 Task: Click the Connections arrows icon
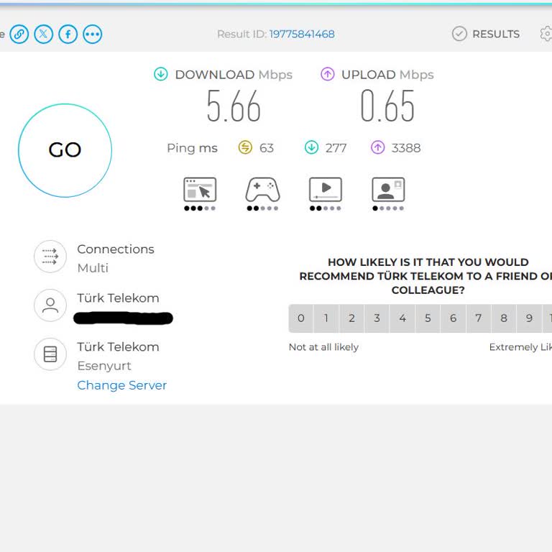point(50,257)
